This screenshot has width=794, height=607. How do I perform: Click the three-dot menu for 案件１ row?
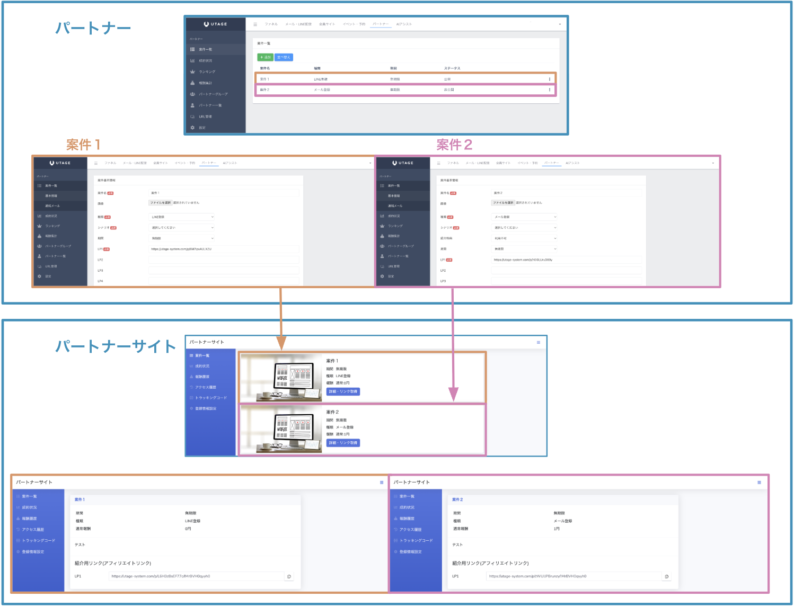[x=549, y=79]
